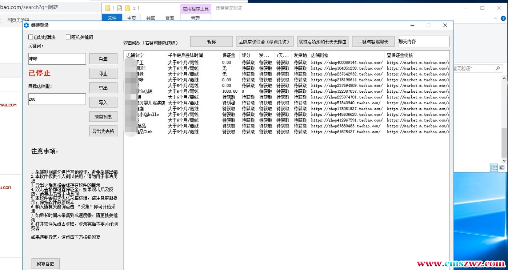Select the 共享 ribbon tab
Image resolution: width=508 pixels, height=270 pixels.
(x=151, y=18)
